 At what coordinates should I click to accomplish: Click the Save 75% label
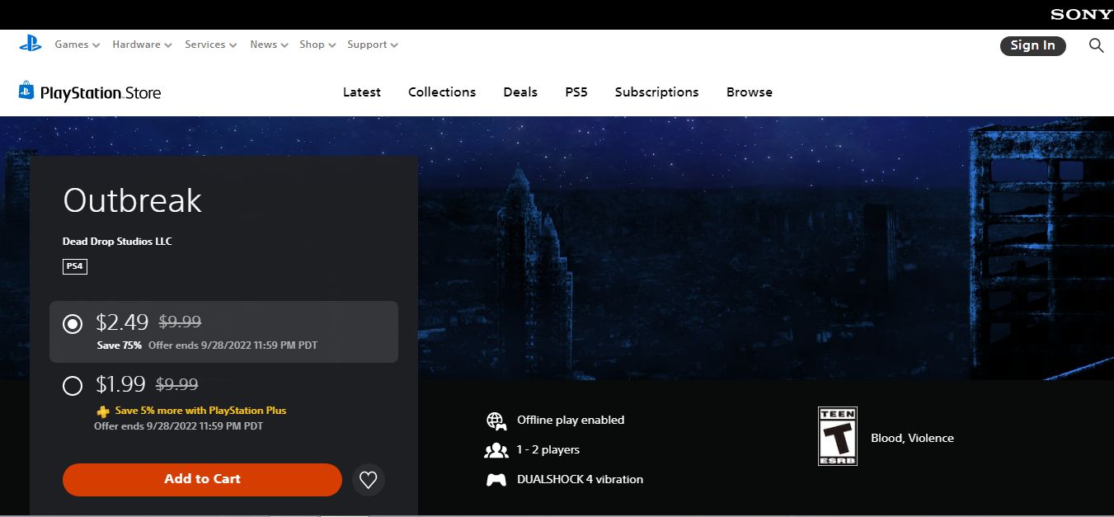pyautogui.click(x=120, y=345)
